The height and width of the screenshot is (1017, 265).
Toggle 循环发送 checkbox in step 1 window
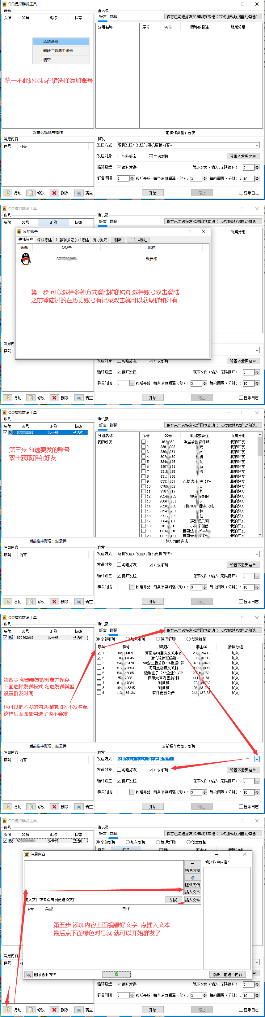pos(119,167)
